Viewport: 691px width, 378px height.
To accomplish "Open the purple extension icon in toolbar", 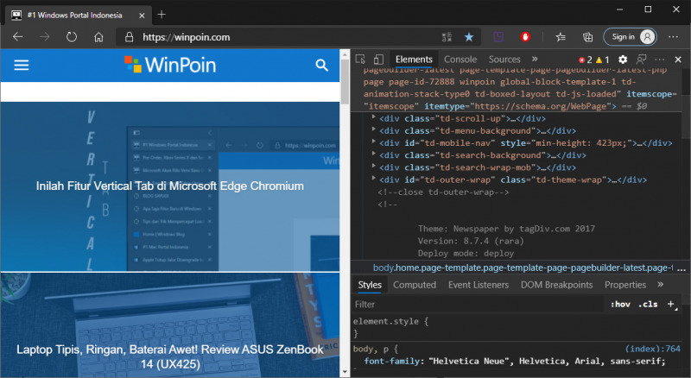I will (498, 37).
